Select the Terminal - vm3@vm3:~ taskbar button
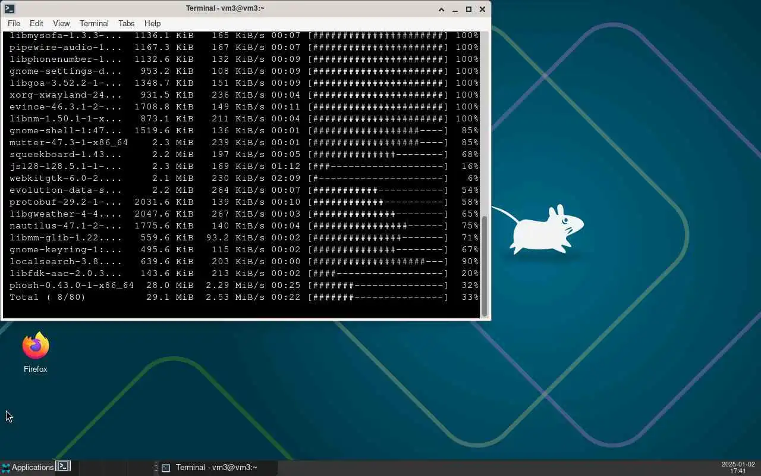The height and width of the screenshot is (476, 761). tap(216, 468)
